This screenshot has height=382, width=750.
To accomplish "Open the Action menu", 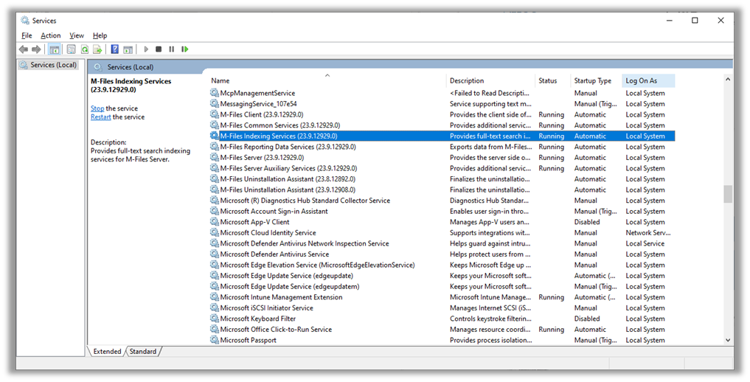I will 51,35.
